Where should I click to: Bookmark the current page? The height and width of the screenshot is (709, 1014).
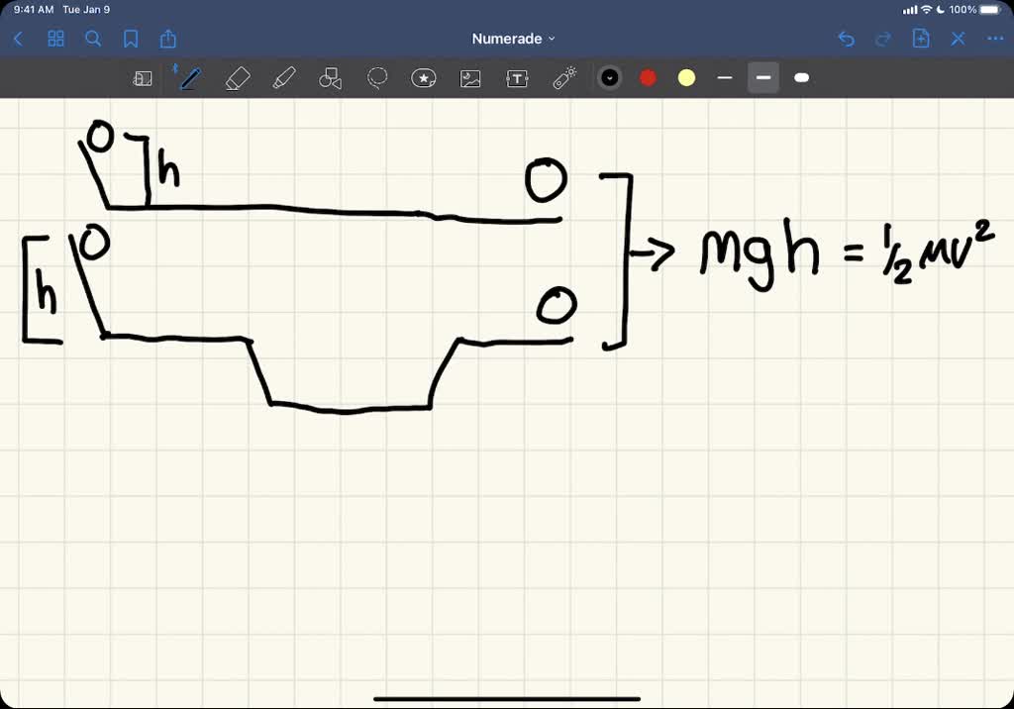131,39
